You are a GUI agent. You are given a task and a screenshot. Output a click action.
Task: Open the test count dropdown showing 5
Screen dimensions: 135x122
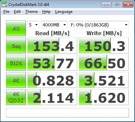click(x=33, y=25)
